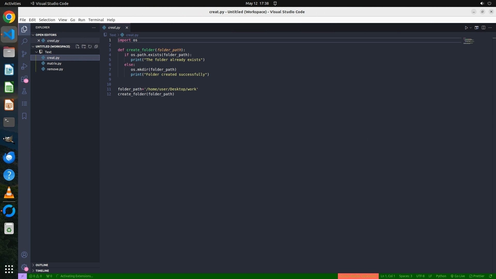Screen dimensions: 496x279
Task: Open the run options dropdown arrow
Action: pyautogui.click(x=471, y=28)
